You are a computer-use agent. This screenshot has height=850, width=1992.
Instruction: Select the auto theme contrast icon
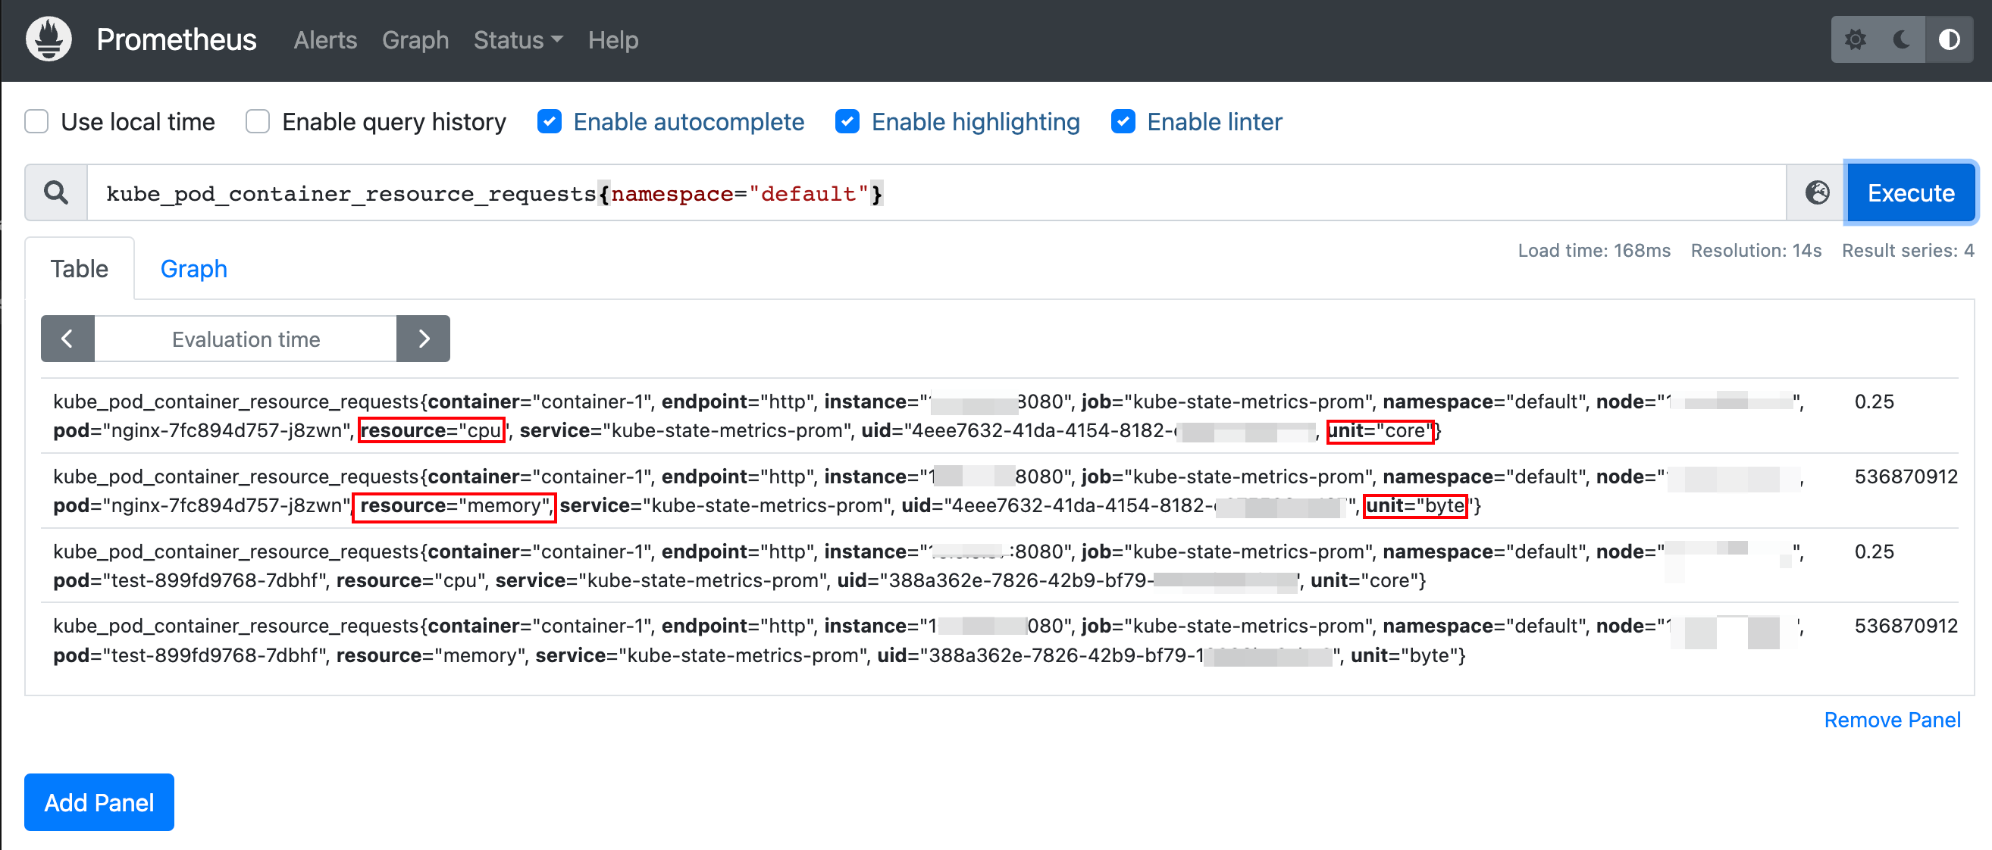pyautogui.click(x=1949, y=39)
